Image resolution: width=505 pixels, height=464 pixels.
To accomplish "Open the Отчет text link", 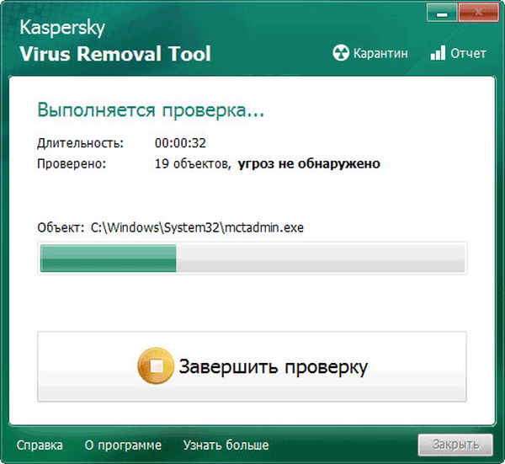I will pyautogui.click(x=469, y=53).
